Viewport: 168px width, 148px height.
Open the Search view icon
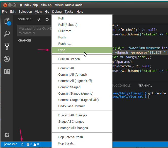[x=7, y=34]
